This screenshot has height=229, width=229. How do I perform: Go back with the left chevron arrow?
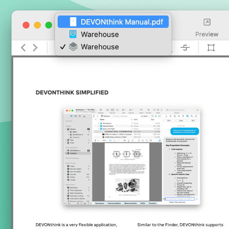pyautogui.click(x=23, y=48)
